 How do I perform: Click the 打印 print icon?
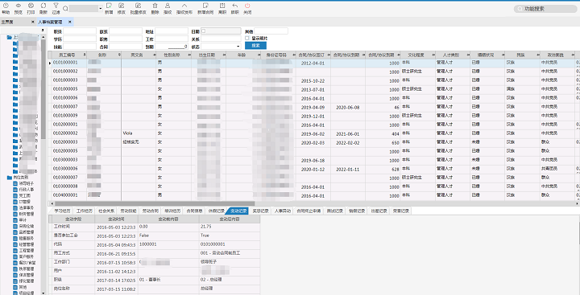tap(31, 8)
